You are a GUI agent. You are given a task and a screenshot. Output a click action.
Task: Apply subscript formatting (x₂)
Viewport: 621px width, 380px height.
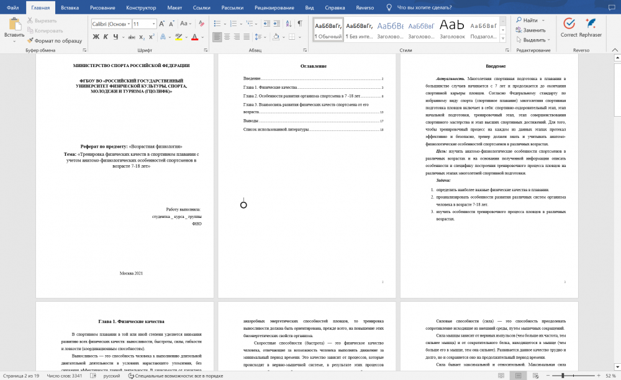(x=142, y=37)
